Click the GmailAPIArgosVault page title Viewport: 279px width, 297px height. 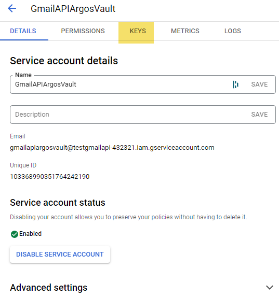click(73, 9)
